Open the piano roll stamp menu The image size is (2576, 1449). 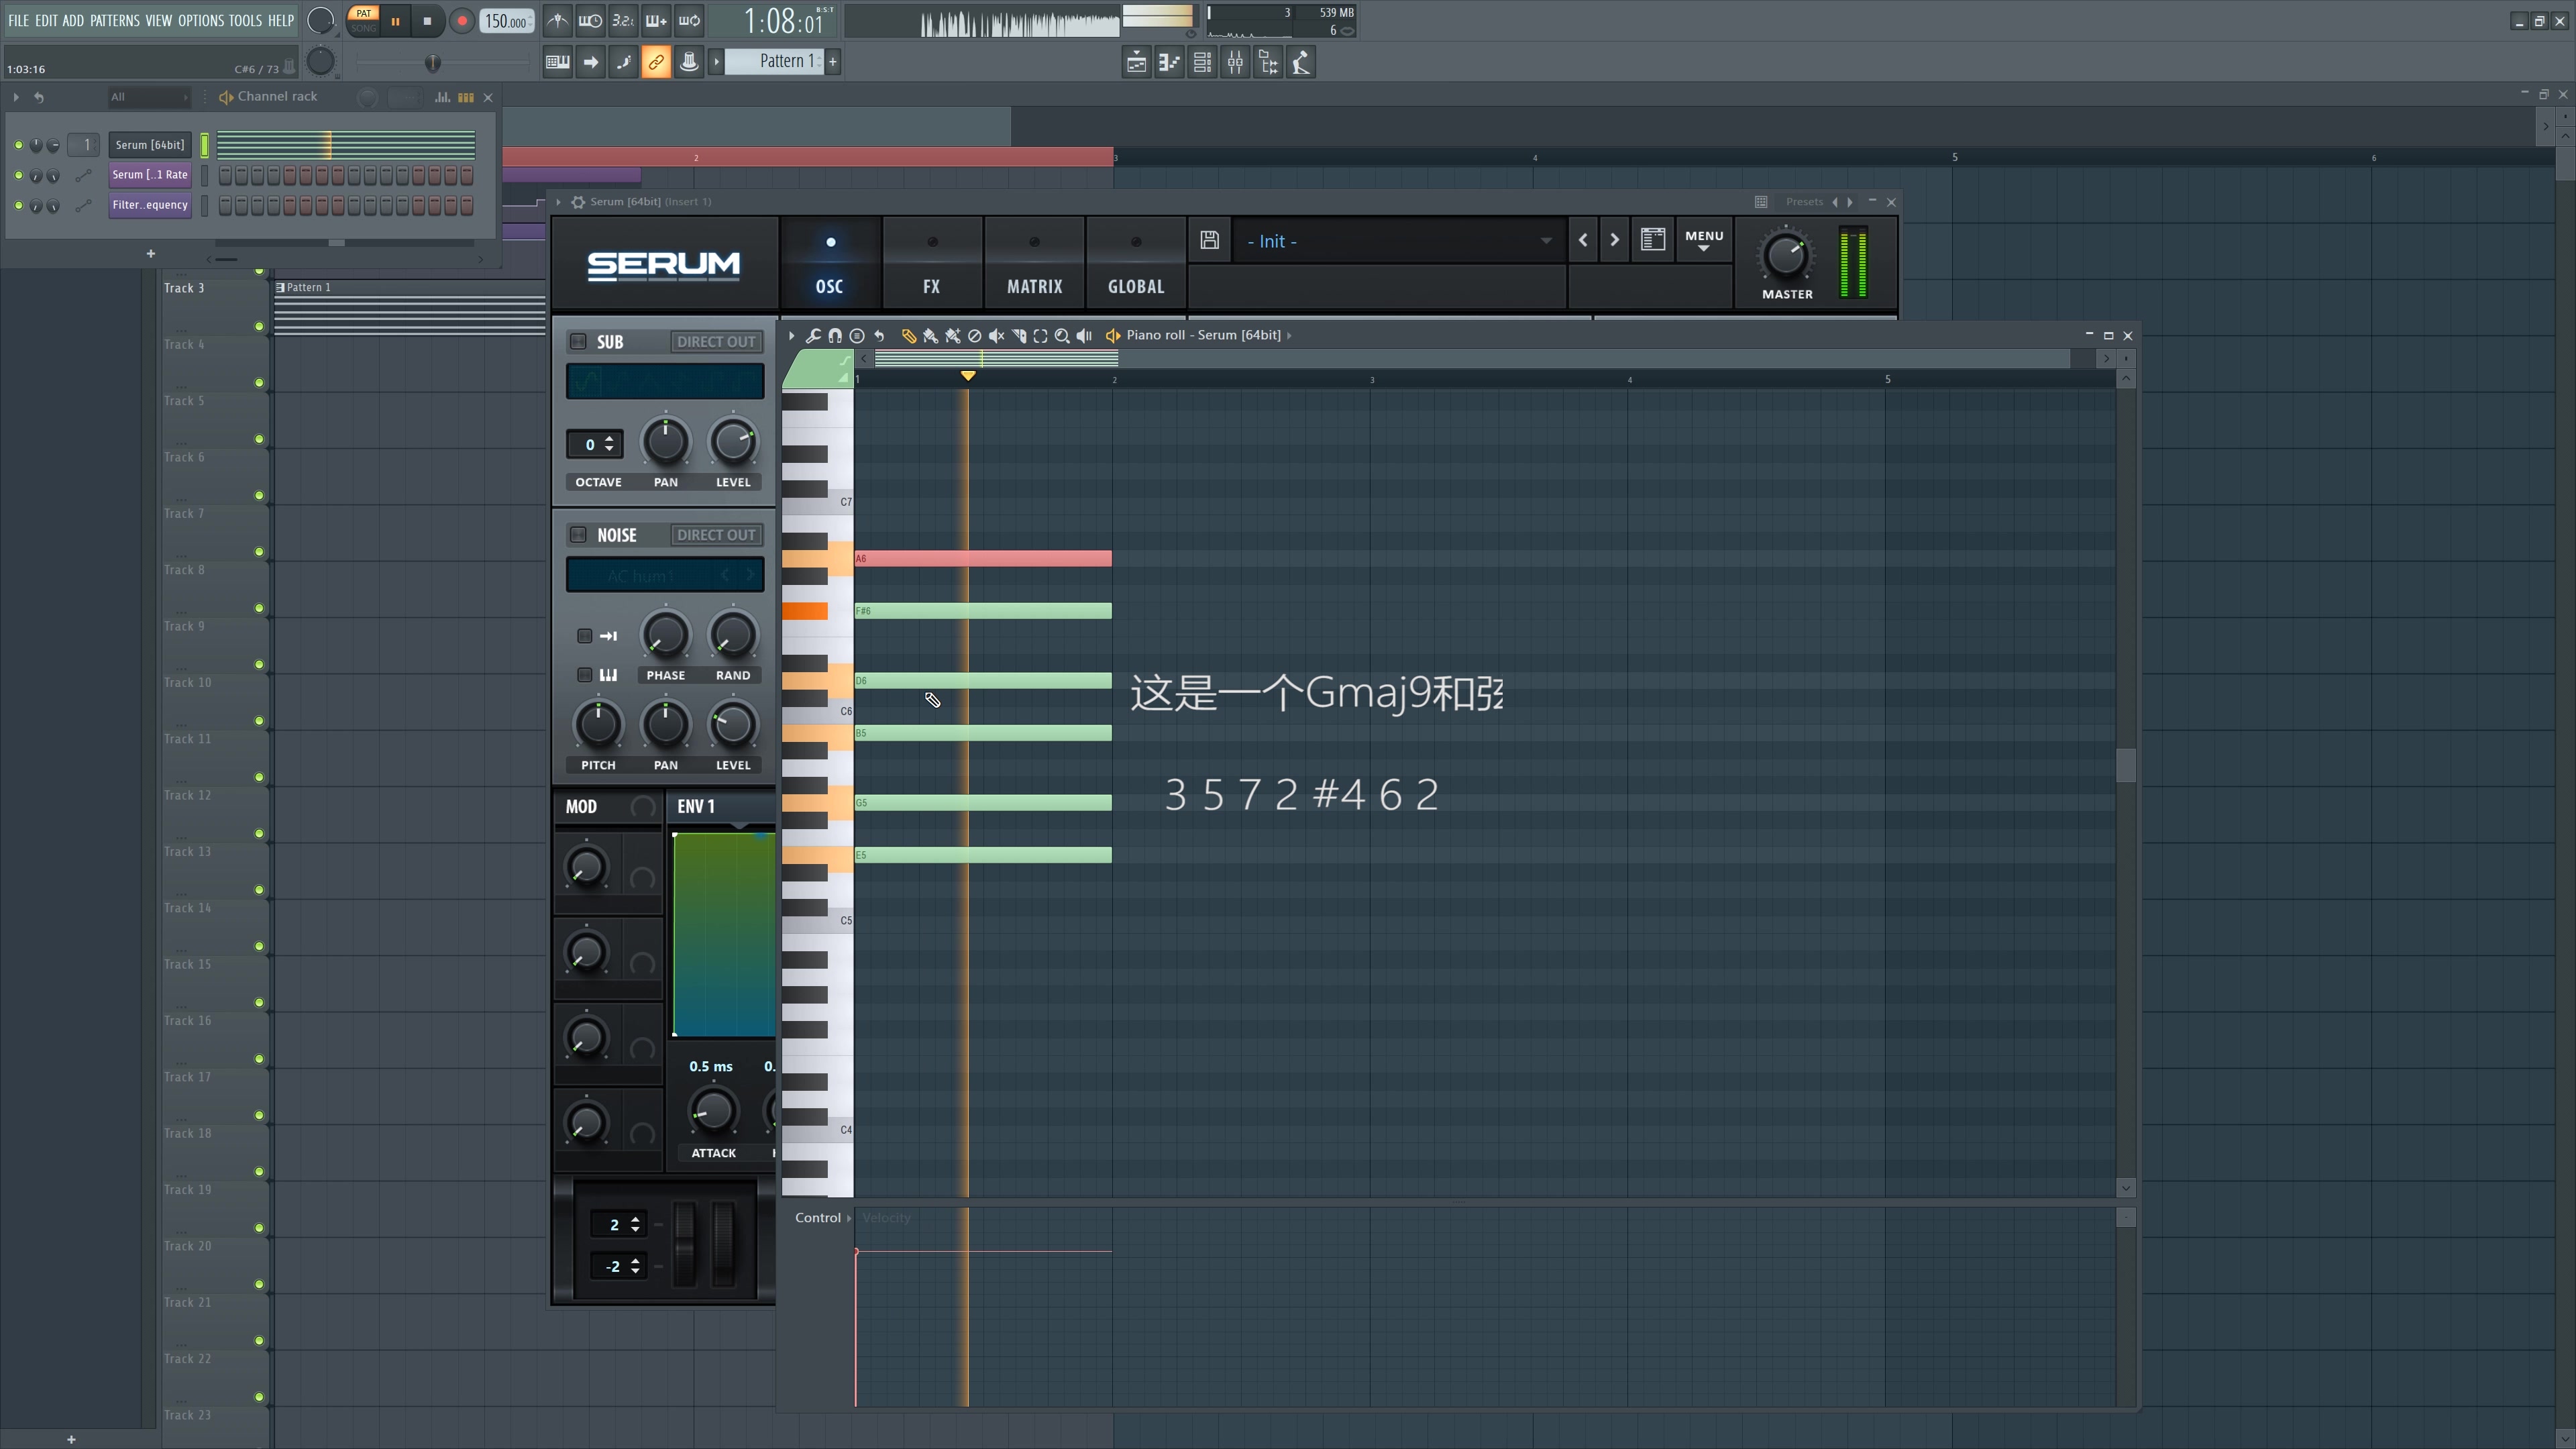point(857,336)
